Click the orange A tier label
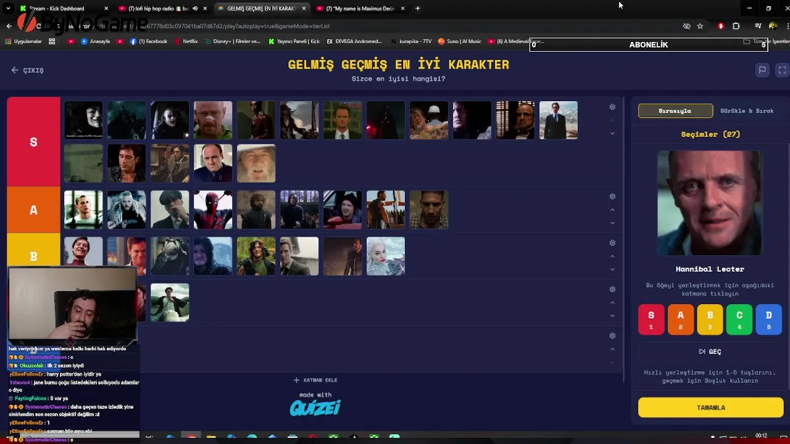 [x=34, y=210]
